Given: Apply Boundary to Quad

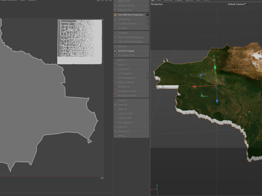Looking at the screenshot, I should tap(131, 95).
